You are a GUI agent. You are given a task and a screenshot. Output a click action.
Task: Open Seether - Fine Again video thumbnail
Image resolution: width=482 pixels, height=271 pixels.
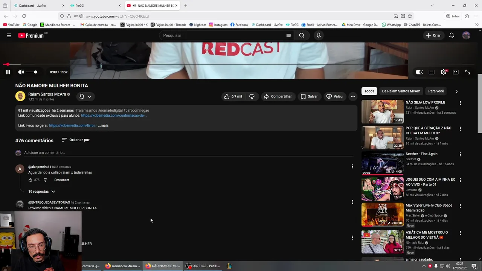pos(383,163)
